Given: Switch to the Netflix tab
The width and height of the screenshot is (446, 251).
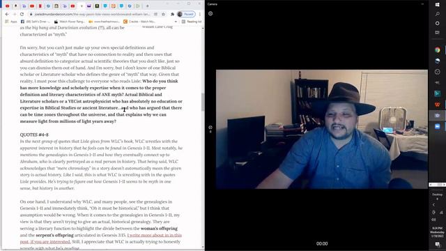Looking at the screenshot, I should [40, 6].
